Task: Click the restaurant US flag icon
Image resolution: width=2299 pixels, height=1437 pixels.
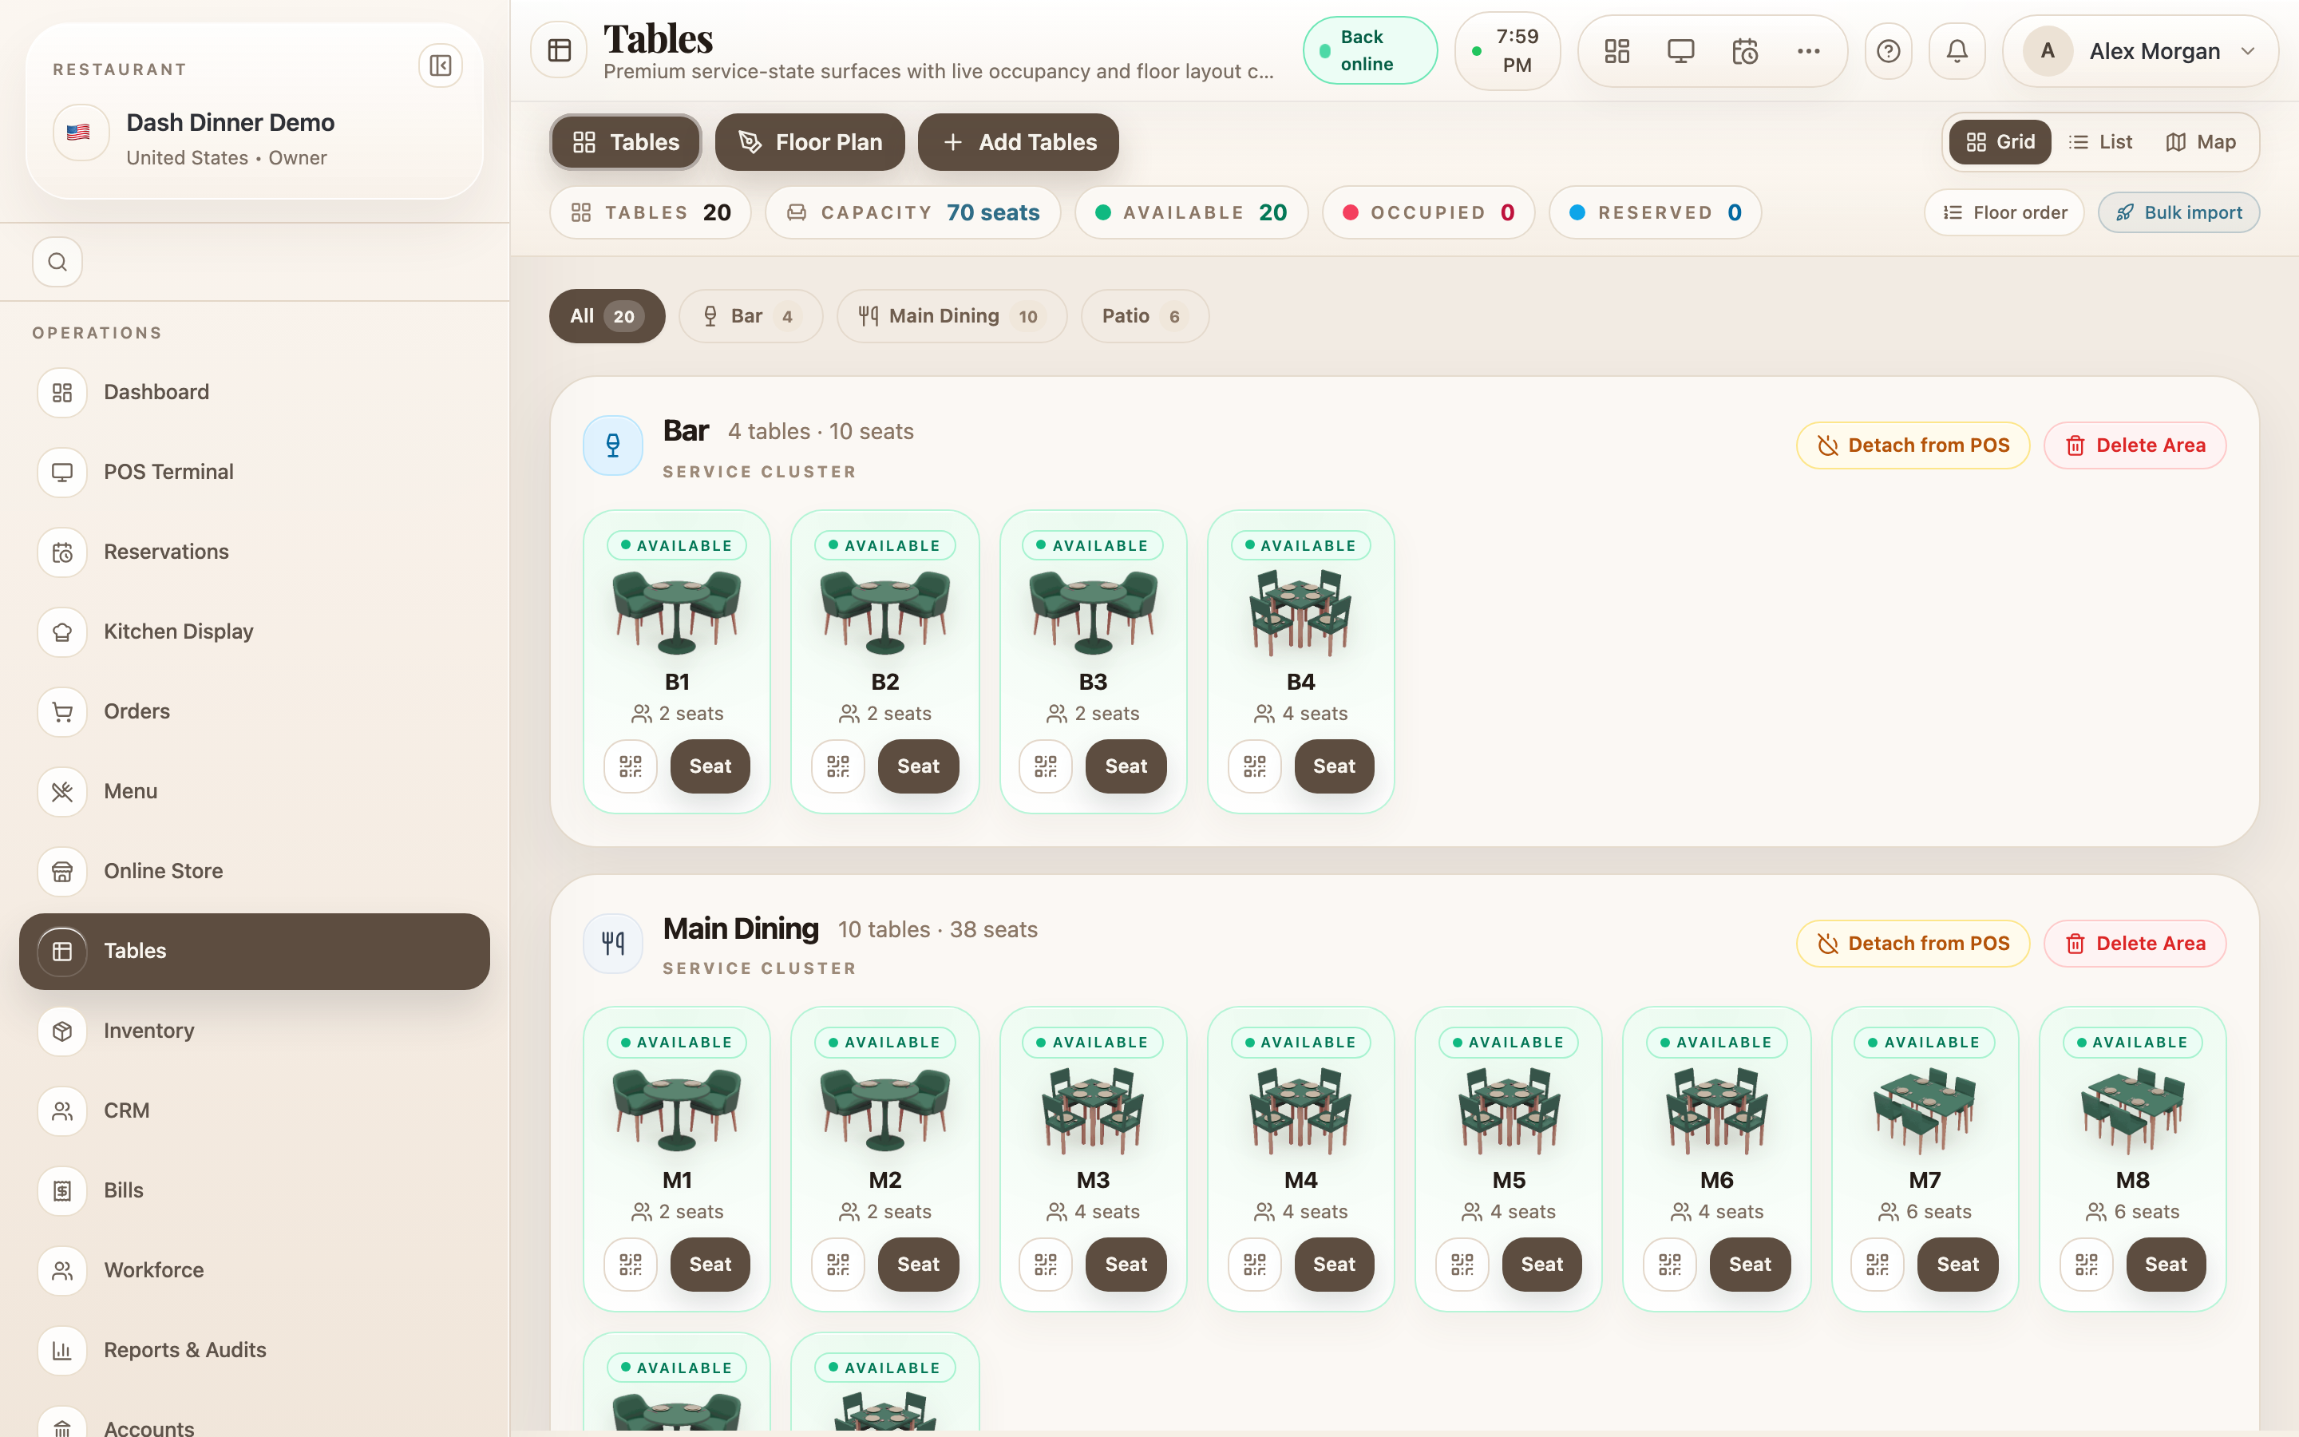Action: [79, 132]
